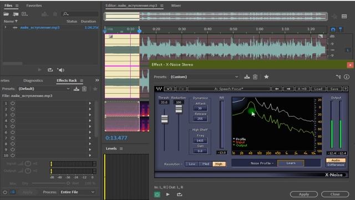
Task: Select Low resolution
Action: (192, 164)
